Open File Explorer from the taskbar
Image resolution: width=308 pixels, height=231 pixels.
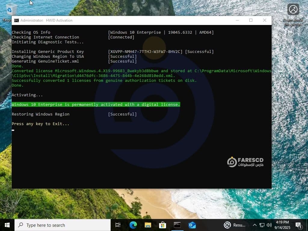(148, 225)
